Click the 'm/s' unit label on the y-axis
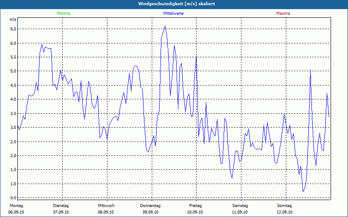Screen dimensions: 348x217 pyautogui.click(x=13, y=20)
